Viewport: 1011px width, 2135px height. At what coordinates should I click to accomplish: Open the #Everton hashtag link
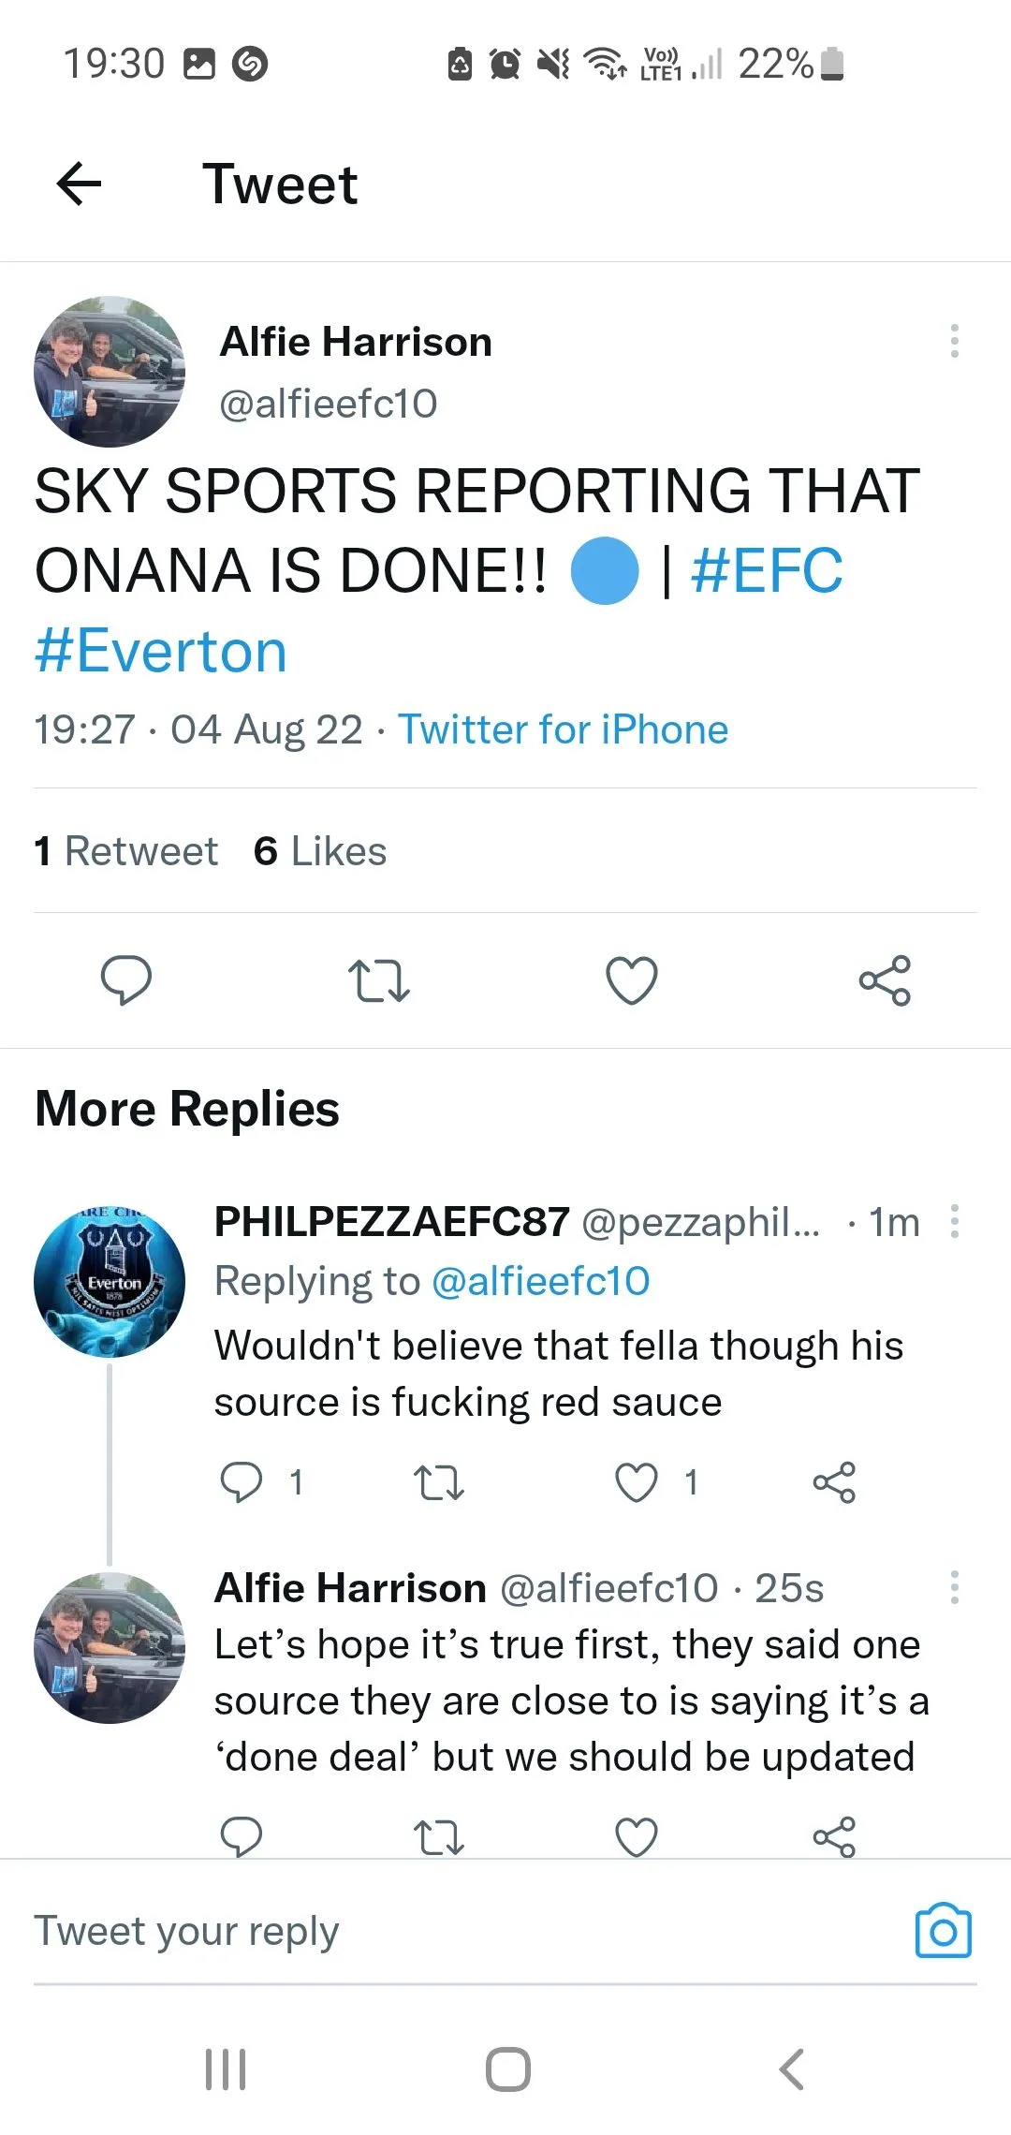coord(161,651)
